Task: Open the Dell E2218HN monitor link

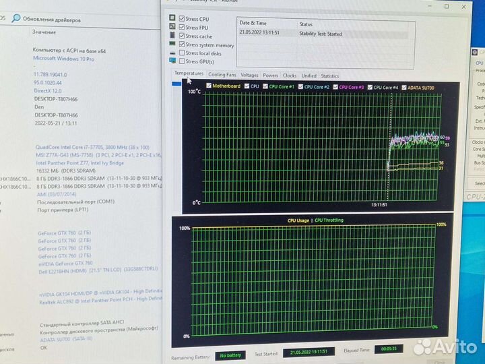Action: coord(98,270)
